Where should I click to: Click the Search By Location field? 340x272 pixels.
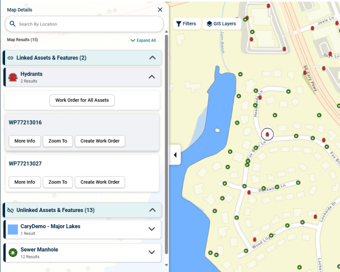click(x=86, y=24)
